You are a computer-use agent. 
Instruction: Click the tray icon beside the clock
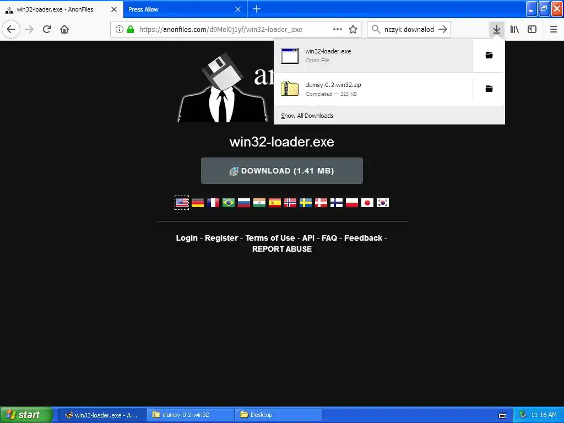[523, 415]
